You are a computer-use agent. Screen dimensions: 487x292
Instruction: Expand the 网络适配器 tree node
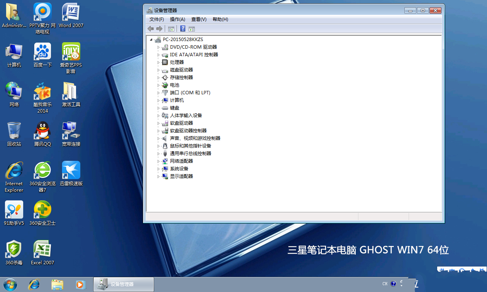pos(159,161)
